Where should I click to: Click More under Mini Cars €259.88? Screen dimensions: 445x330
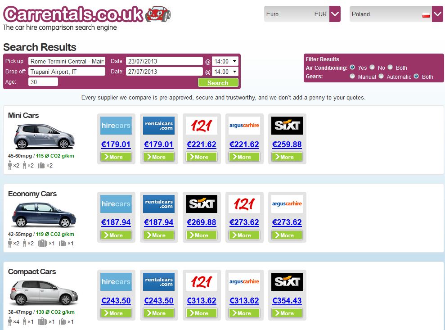tap(287, 157)
